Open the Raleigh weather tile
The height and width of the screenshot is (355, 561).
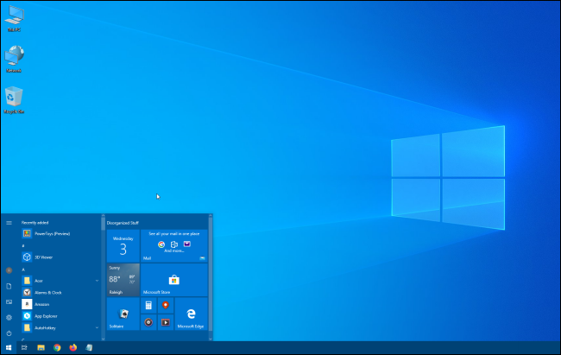click(x=123, y=281)
